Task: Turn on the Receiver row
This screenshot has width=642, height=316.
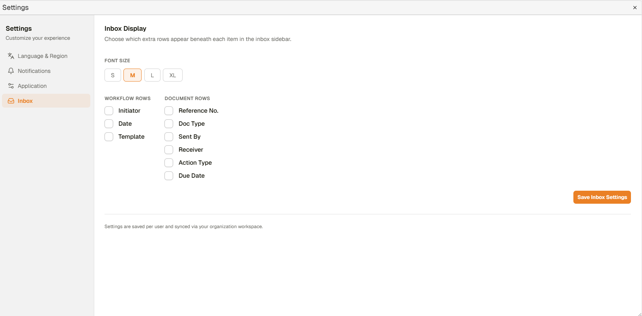Action: pos(169,150)
